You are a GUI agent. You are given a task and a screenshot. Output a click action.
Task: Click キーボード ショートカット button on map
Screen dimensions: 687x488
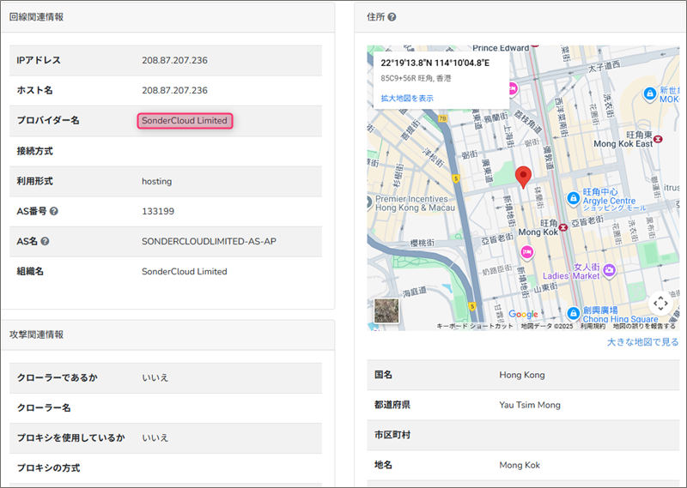pos(477,326)
